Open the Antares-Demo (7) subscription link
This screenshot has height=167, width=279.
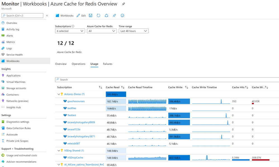coord(74,94)
